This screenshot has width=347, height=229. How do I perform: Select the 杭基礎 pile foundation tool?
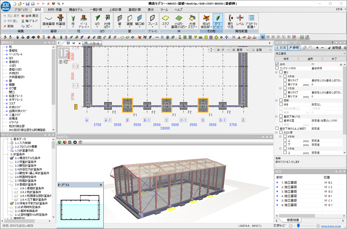coord(61,21)
